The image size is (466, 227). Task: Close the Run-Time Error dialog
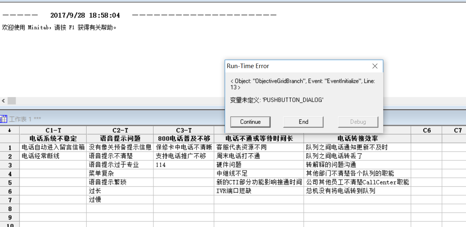pyautogui.click(x=375, y=66)
